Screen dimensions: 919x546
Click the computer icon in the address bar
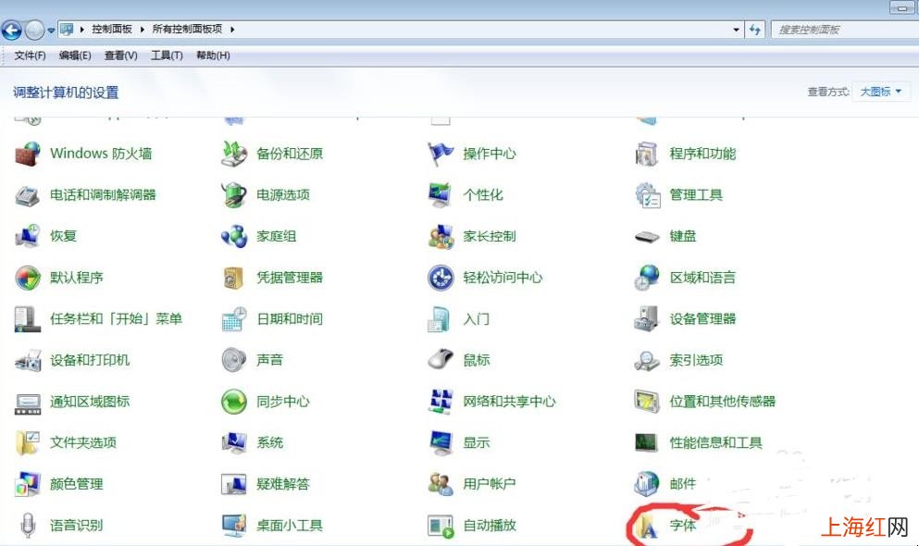(x=67, y=30)
